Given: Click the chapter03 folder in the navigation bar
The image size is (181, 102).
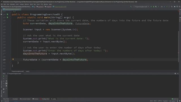Looking at the screenshot, I should coord(48,7).
